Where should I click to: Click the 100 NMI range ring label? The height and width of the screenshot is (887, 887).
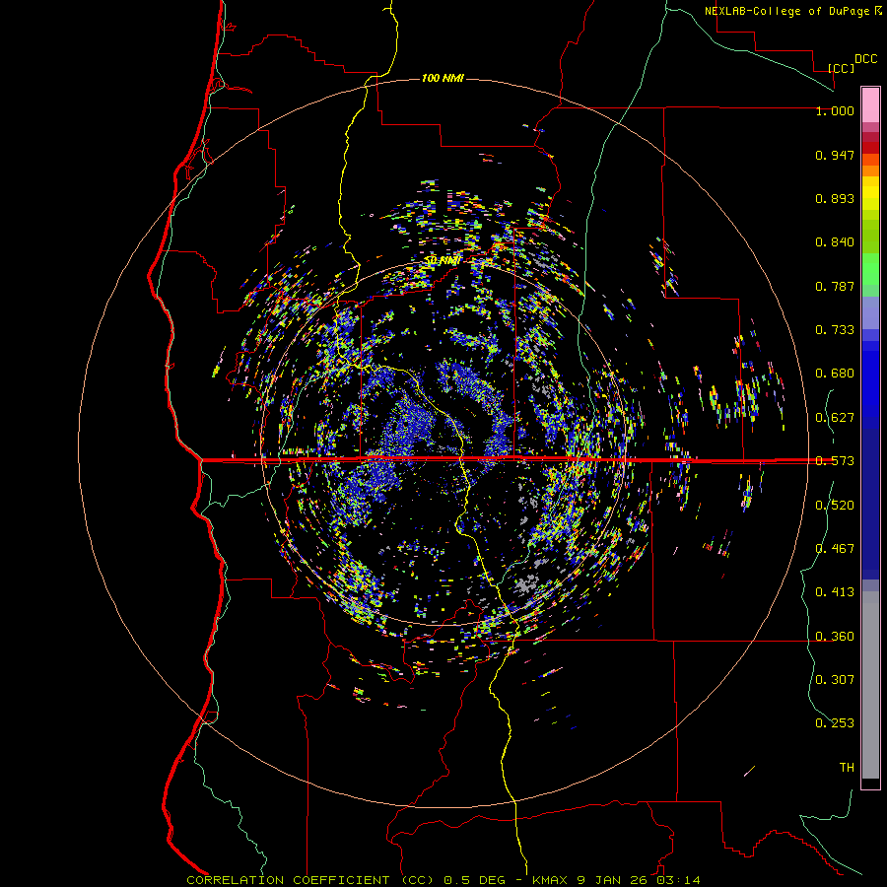[x=443, y=78]
